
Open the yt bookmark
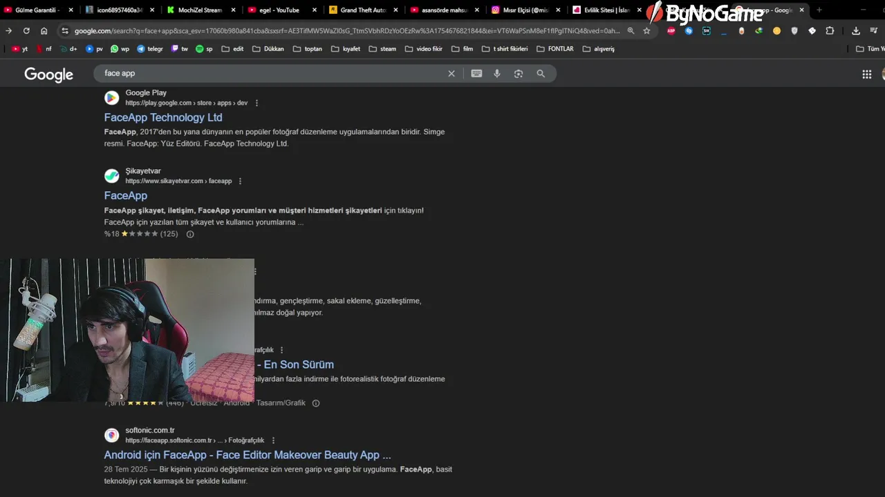click(20, 49)
